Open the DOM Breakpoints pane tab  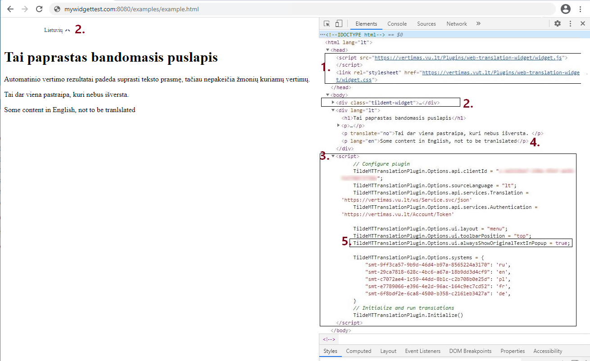(470, 351)
